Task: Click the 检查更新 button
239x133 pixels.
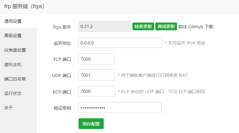Action: 143,27
